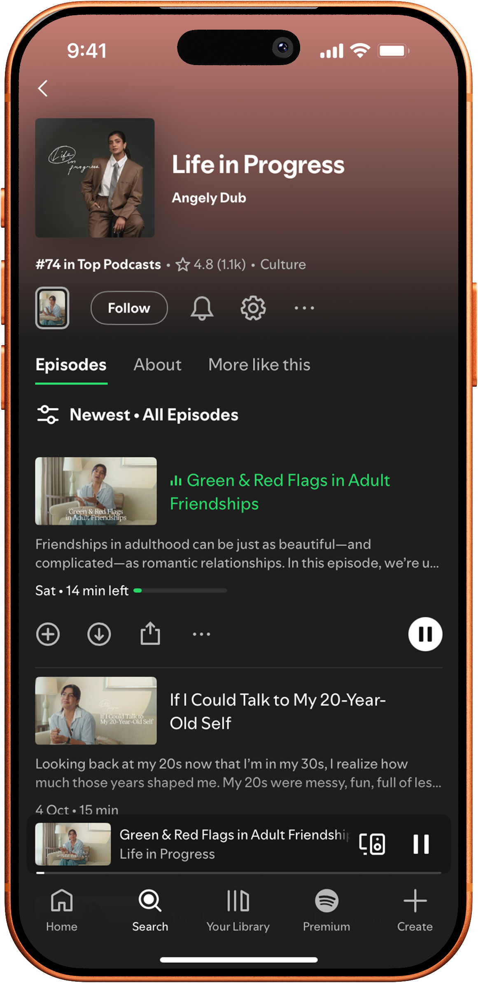Open podcast settings gear icon

pos(253,308)
